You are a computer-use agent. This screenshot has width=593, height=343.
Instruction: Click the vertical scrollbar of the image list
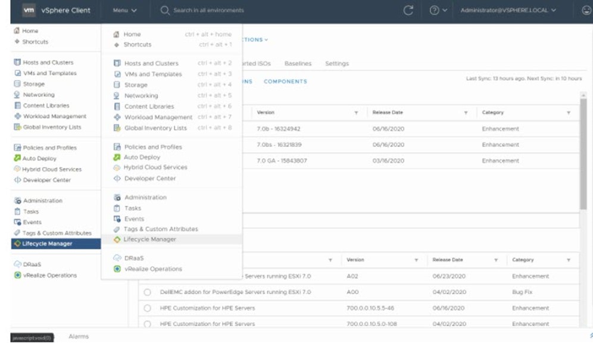click(583, 153)
